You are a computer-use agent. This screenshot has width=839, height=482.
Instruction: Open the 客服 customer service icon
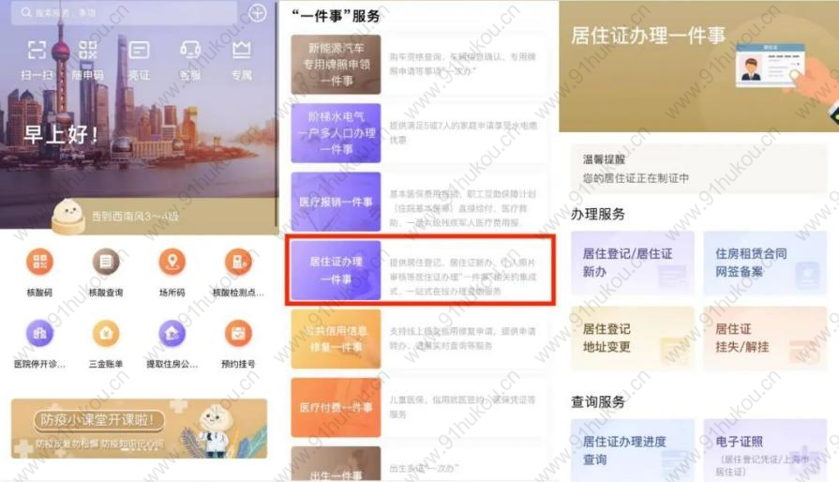pos(190,51)
